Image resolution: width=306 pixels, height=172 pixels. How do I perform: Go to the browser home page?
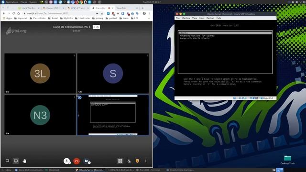[19, 13]
